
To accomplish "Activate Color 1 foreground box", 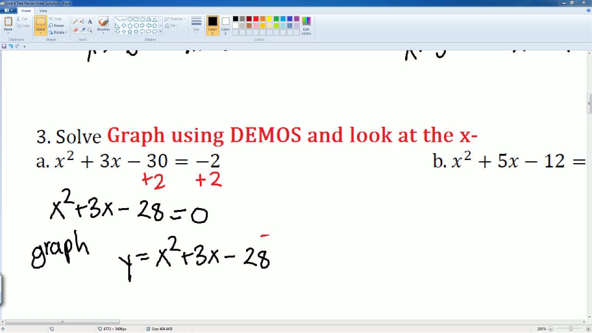I will [x=212, y=25].
